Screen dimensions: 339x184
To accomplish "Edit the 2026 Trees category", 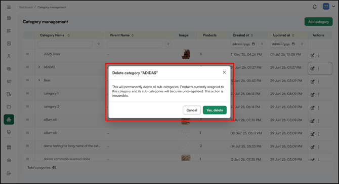I will tap(312, 55).
